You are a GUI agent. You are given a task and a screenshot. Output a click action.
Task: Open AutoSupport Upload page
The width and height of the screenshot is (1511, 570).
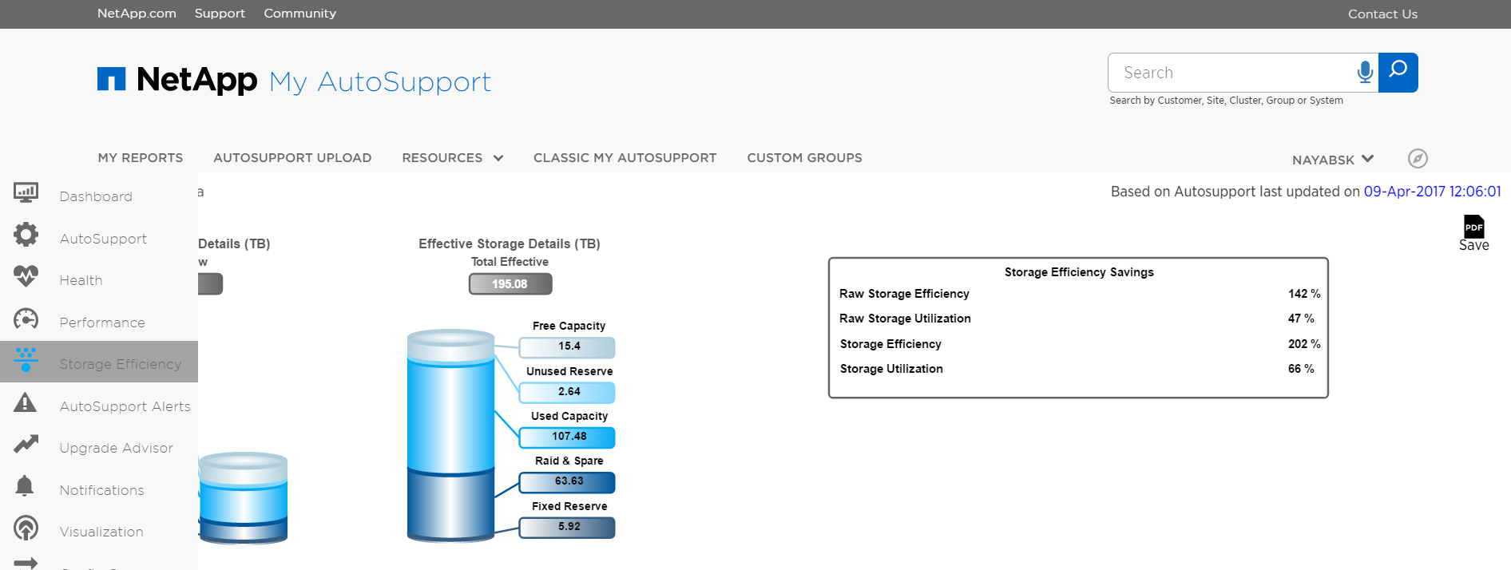tap(292, 158)
